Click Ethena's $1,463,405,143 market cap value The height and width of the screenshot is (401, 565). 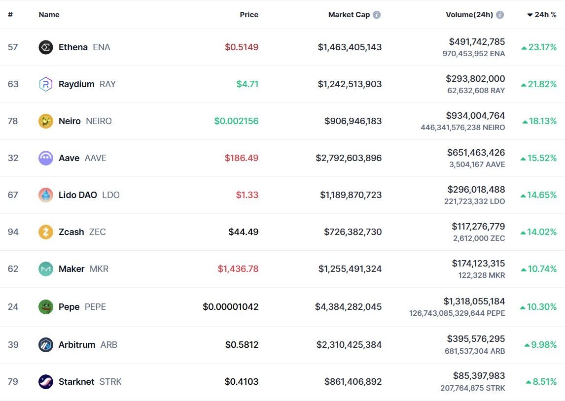[350, 47]
